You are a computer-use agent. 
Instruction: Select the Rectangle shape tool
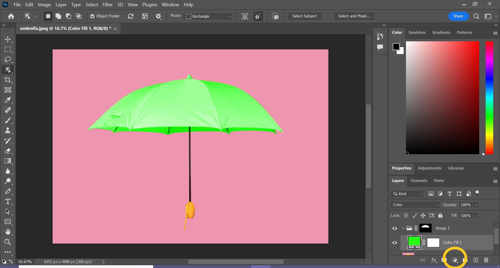coord(8,222)
